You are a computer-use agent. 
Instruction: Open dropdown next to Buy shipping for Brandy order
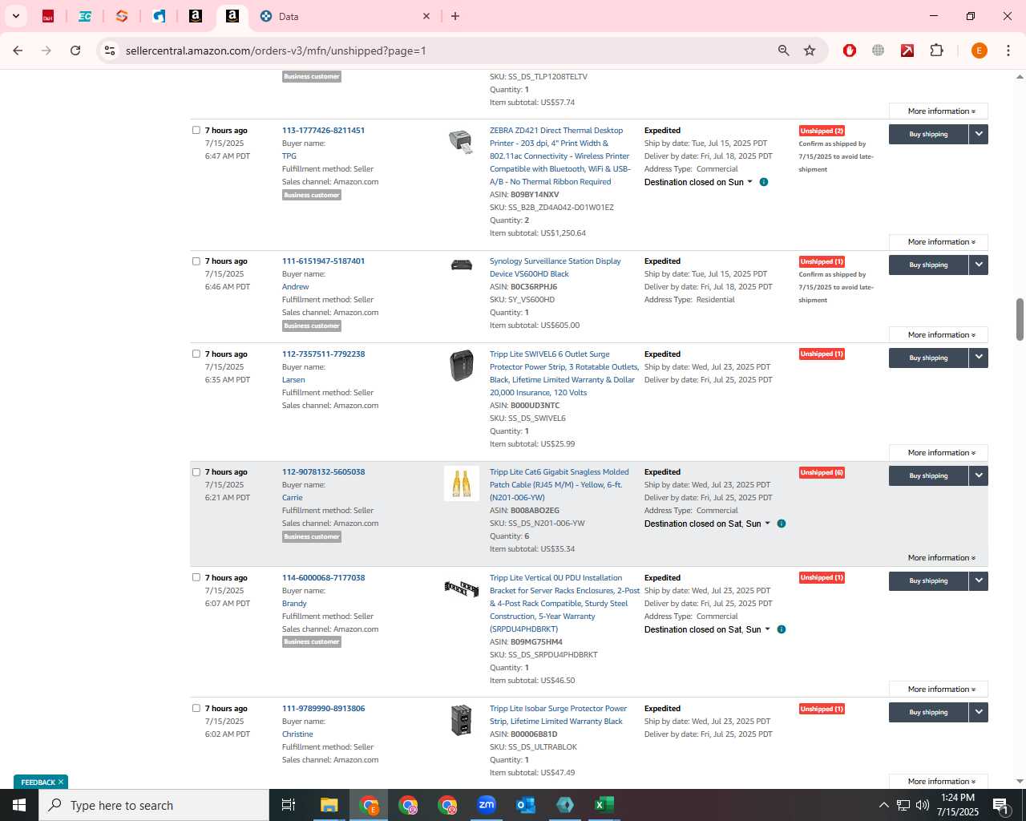pos(979,580)
